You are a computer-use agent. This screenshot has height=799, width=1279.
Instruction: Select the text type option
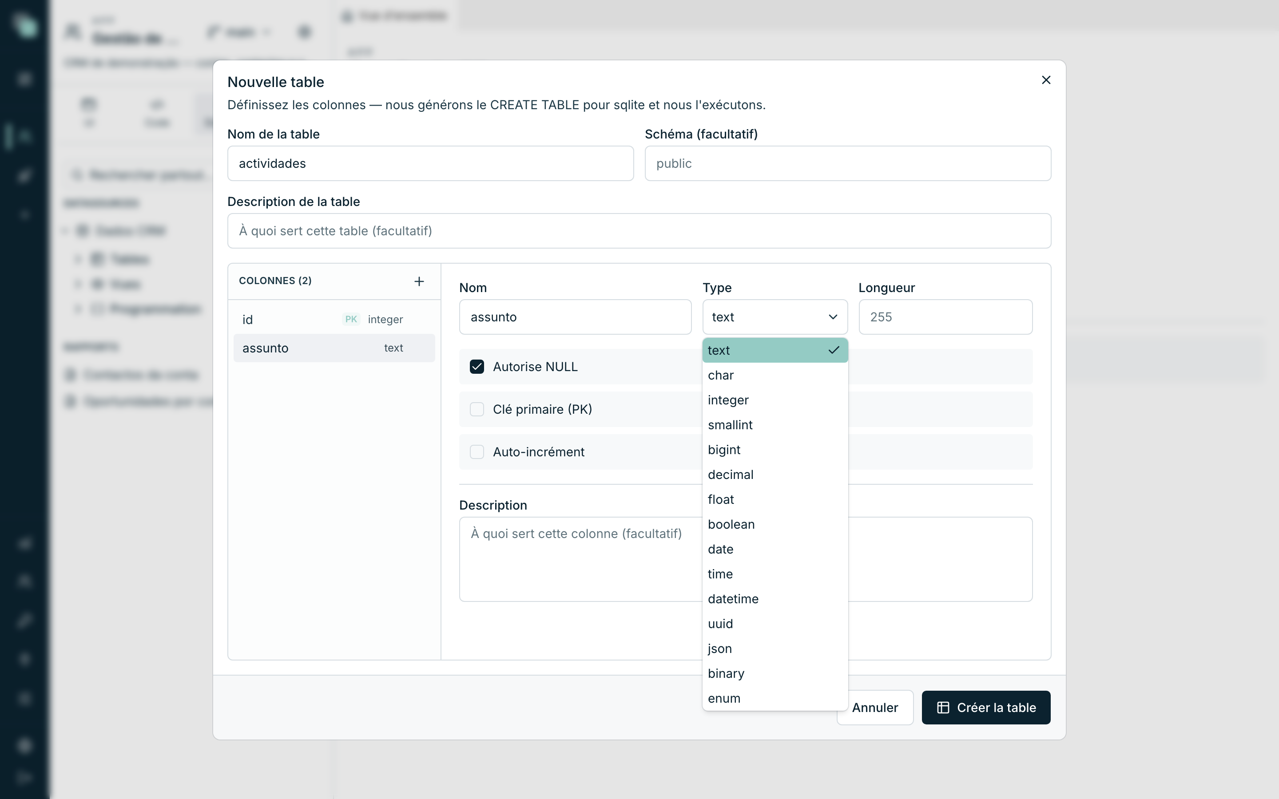(775, 350)
